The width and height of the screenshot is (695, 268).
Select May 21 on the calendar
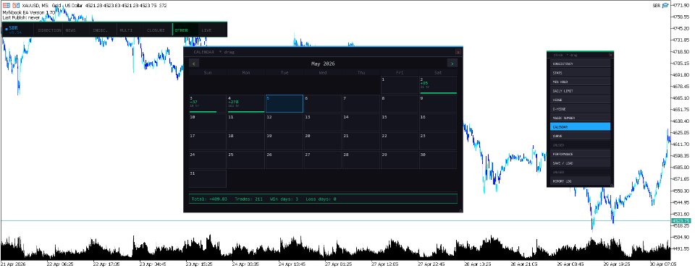point(361,142)
